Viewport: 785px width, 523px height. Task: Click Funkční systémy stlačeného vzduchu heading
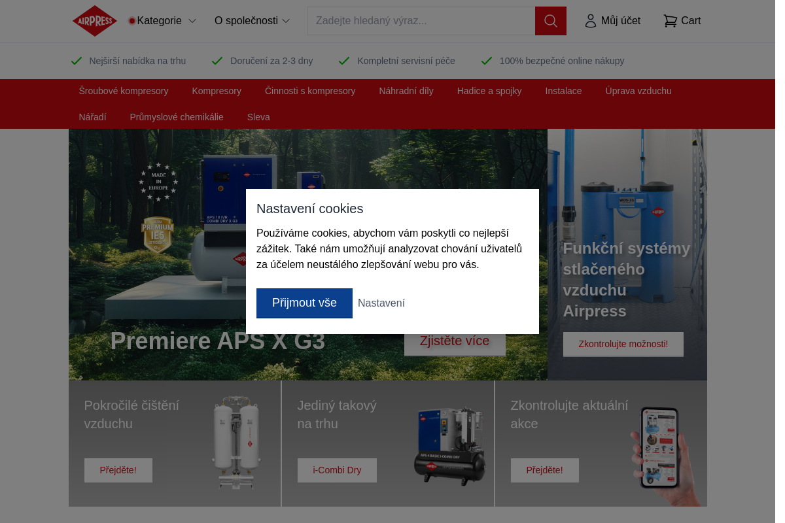pos(627,280)
